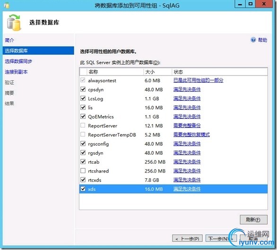Sort by the 状态 column header

(x=220, y=72)
